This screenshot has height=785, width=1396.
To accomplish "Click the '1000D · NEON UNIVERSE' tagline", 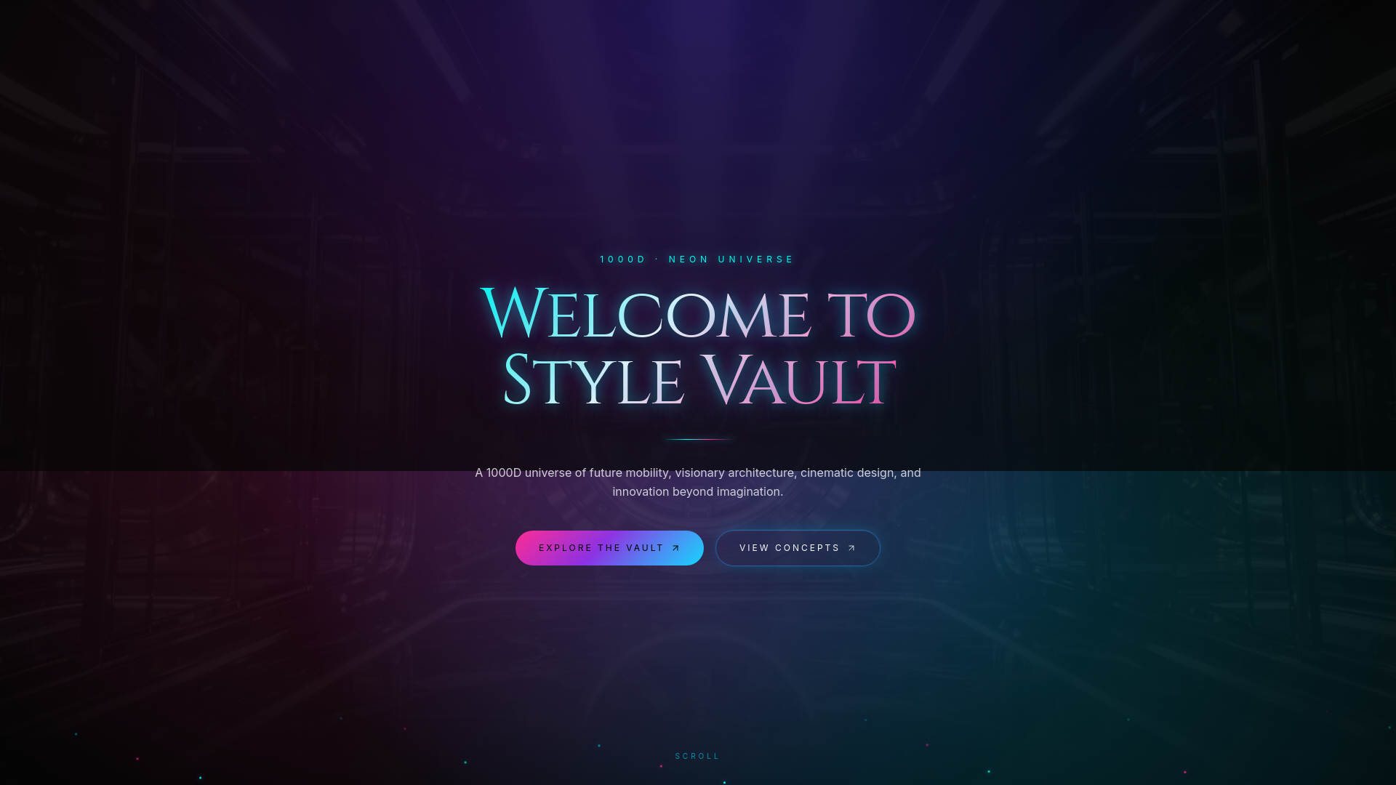I will tap(697, 259).
